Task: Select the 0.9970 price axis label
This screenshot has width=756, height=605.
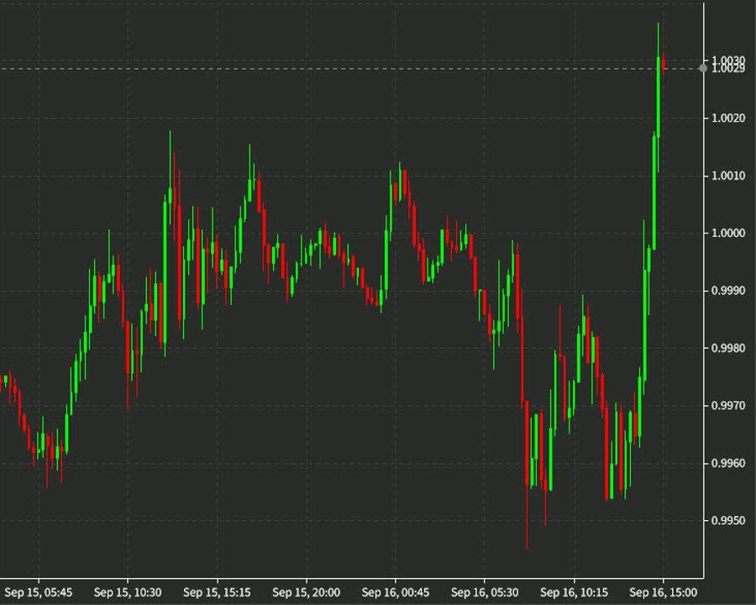Action: (728, 405)
